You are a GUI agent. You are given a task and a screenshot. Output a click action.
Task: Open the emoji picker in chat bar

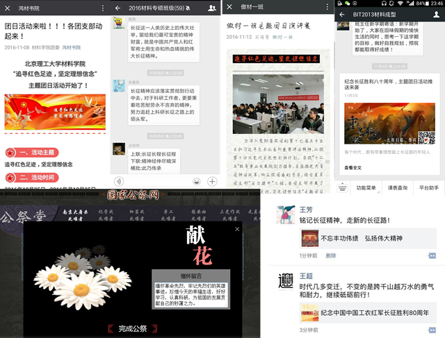coord(197,181)
